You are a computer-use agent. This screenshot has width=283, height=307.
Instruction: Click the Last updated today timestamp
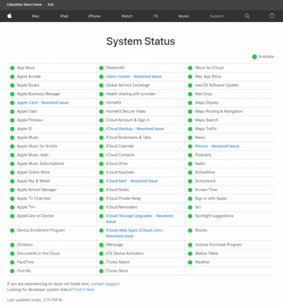click(x=35, y=300)
